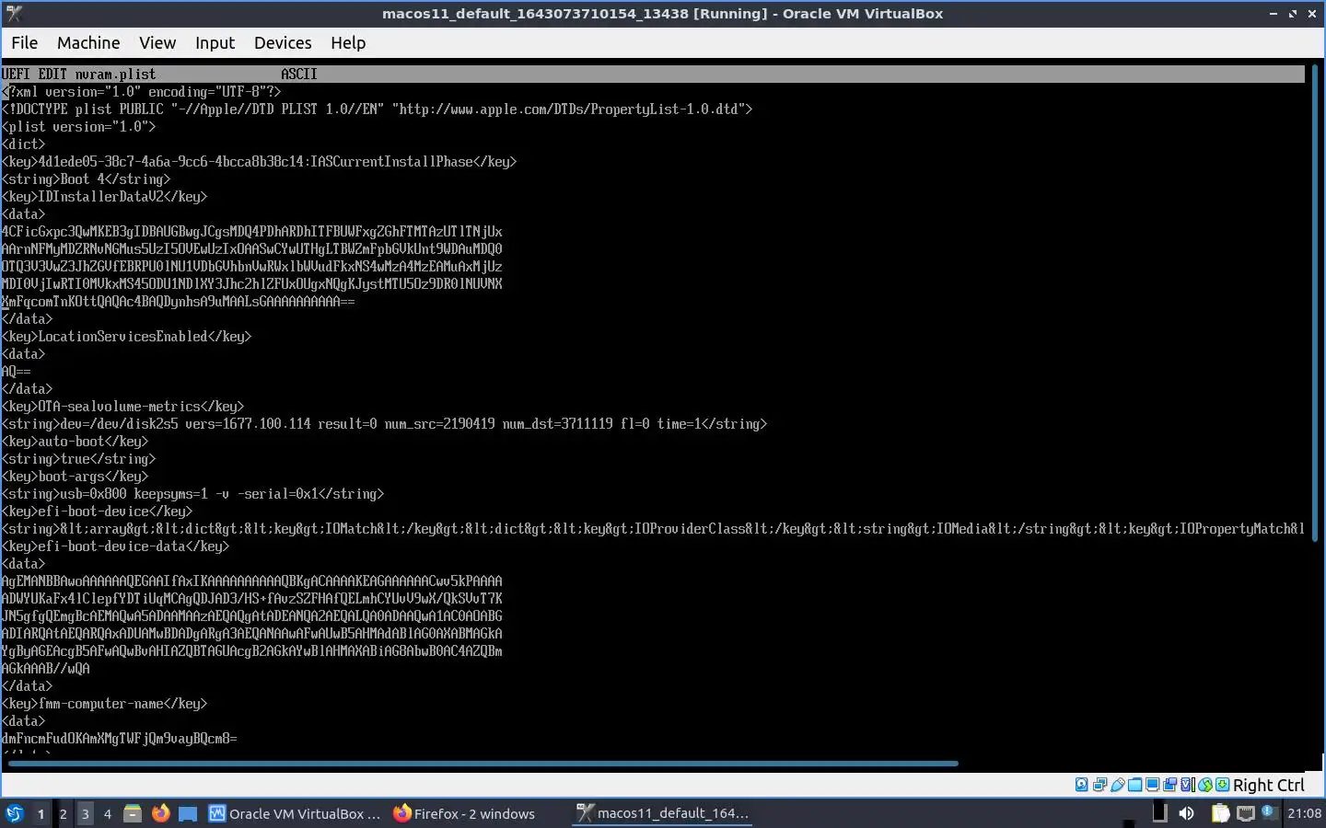Image resolution: width=1326 pixels, height=828 pixels.
Task: Click the VirtualBox window title bar icon
Action: point(13,13)
